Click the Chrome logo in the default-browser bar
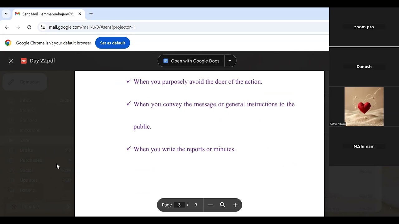 (8, 43)
